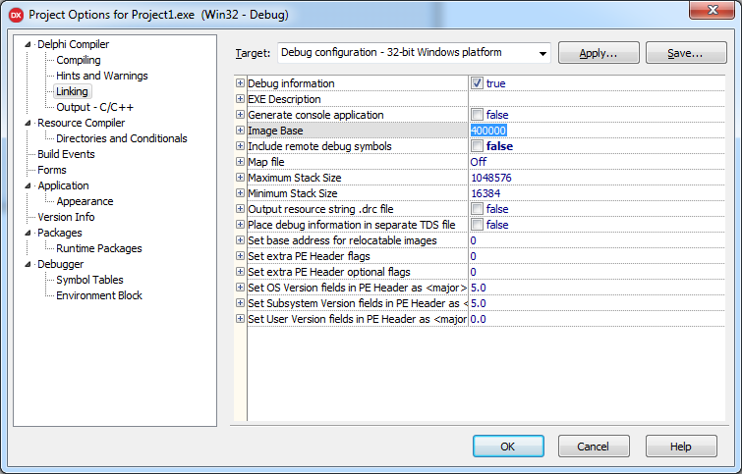The width and height of the screenshot is (742, 474).
Task: Expand Set extra PE Header flags row
Action: coord(240,256)
